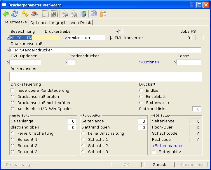211x170 pixels.
Task: Switch to Optionen für graphischen Druck tab
Action: [61, 22]
